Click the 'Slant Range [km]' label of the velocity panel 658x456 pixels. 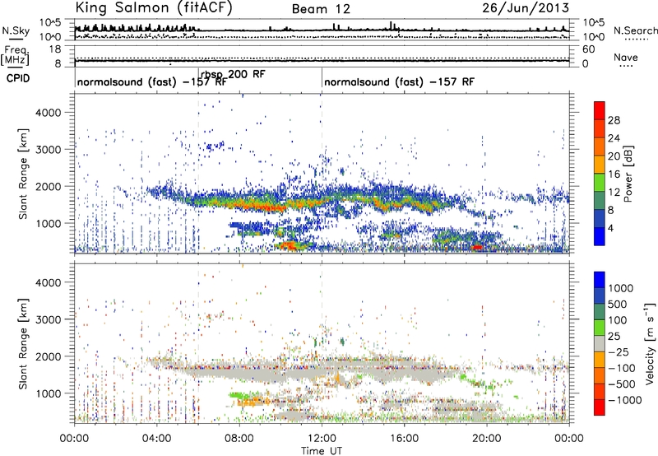[x=23, y=344]
